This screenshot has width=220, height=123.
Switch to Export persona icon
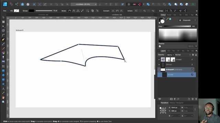[17, 4]
